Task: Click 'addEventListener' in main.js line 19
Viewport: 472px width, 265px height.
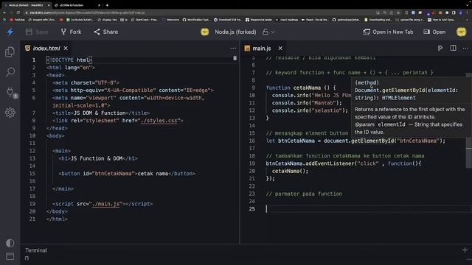Action: 330,163
